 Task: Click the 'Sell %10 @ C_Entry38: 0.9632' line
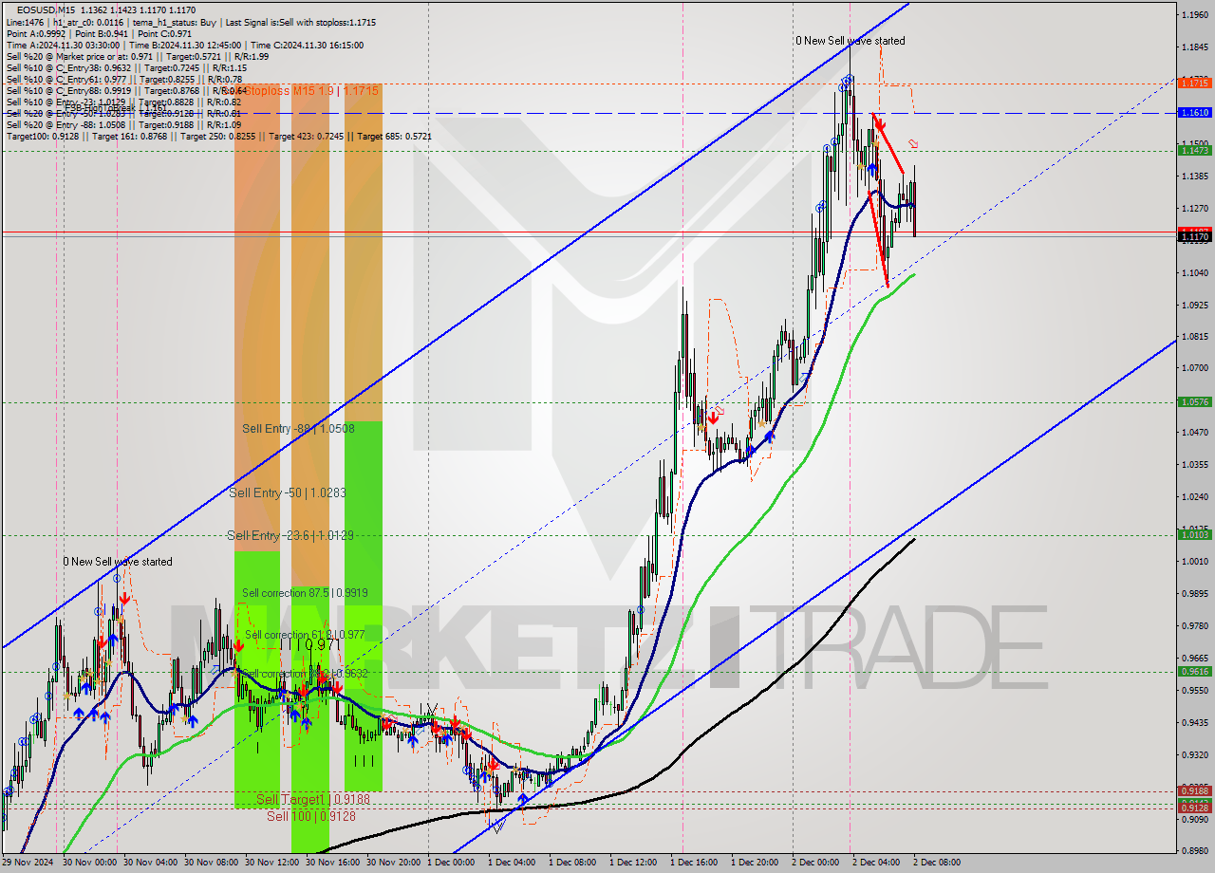[x=126, y=67]
